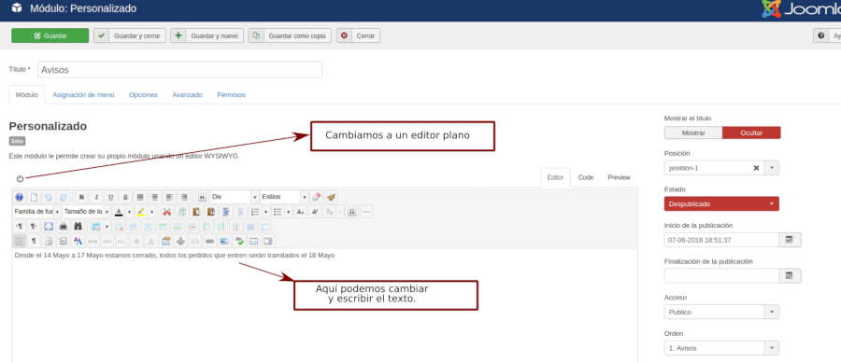
Task: Create new document in editor toolbar
Action: click(x=34, y=197)
